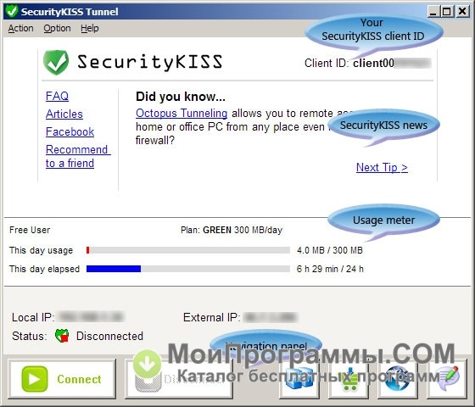This screenshot has width=475, height=407.
Task: Click Recommend to a friend link
Action: [x=78, y=156]
